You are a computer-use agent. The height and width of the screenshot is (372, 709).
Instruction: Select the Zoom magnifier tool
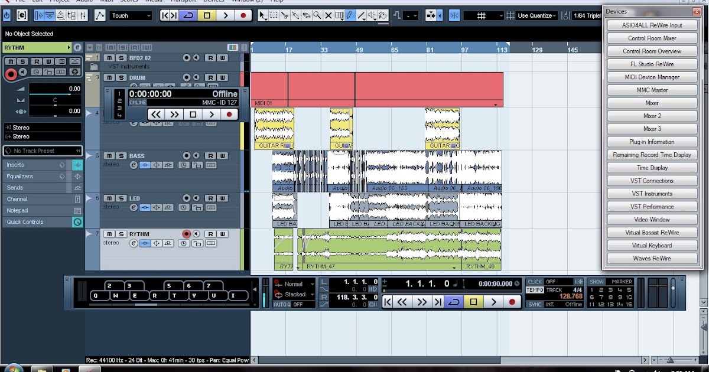[317, 16]
